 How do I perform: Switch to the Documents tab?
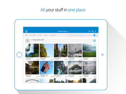pyautogui.click(x=53, y=35)
